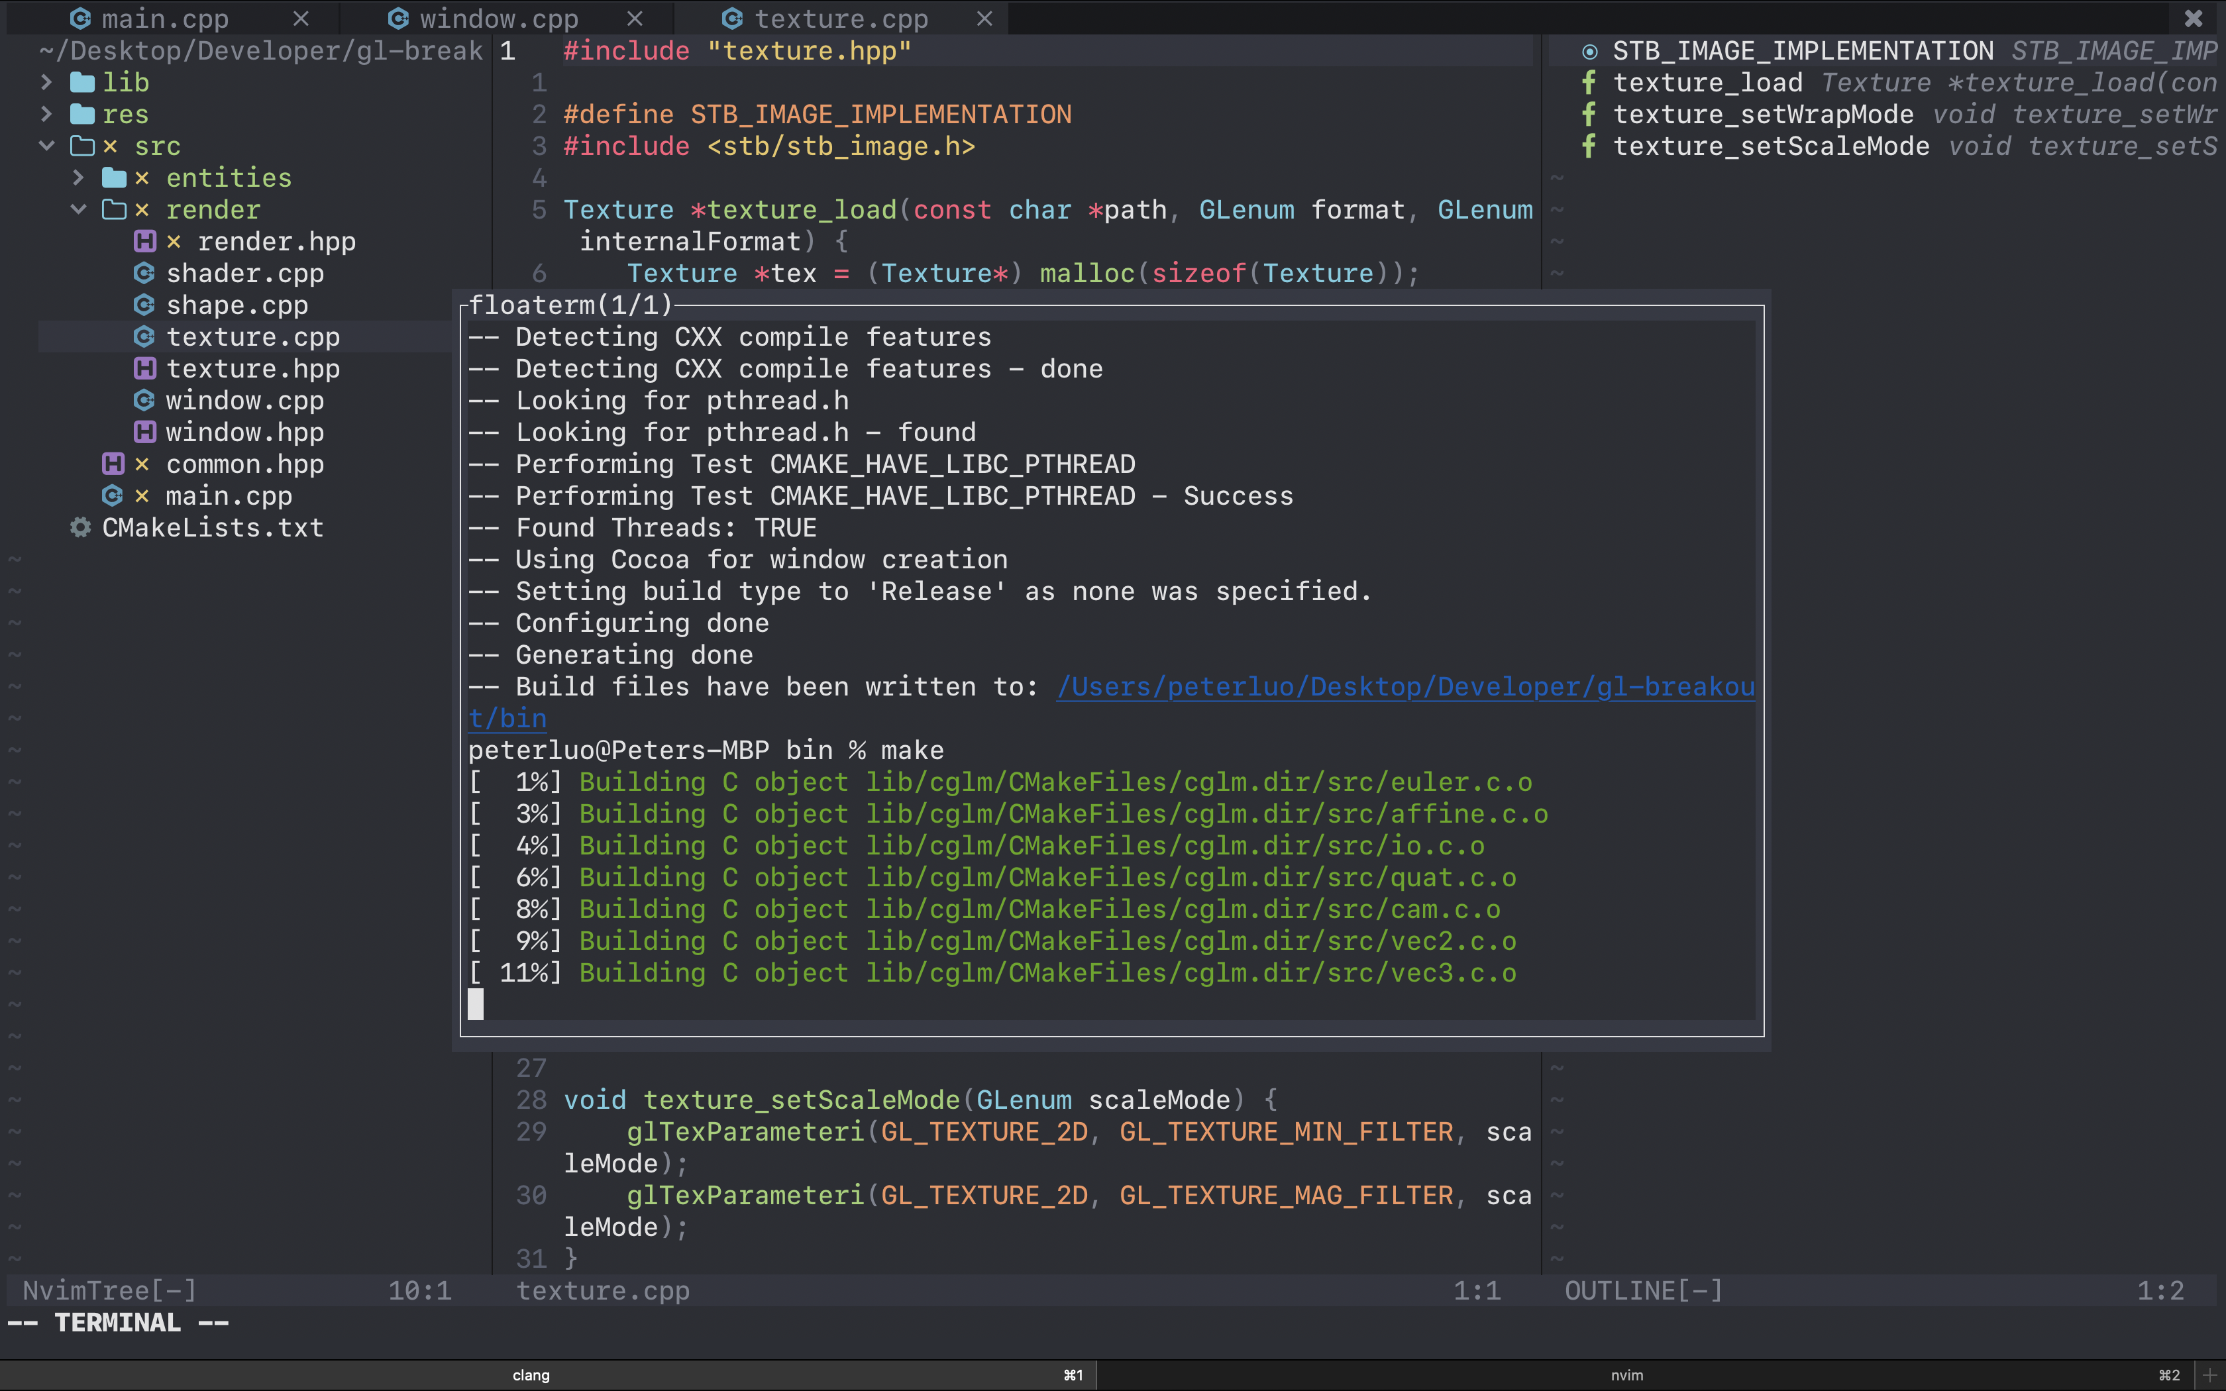The height and width of the screenshot is (1391, 2226).
Task: Click the res folder icon
Action: pos(82,114)
